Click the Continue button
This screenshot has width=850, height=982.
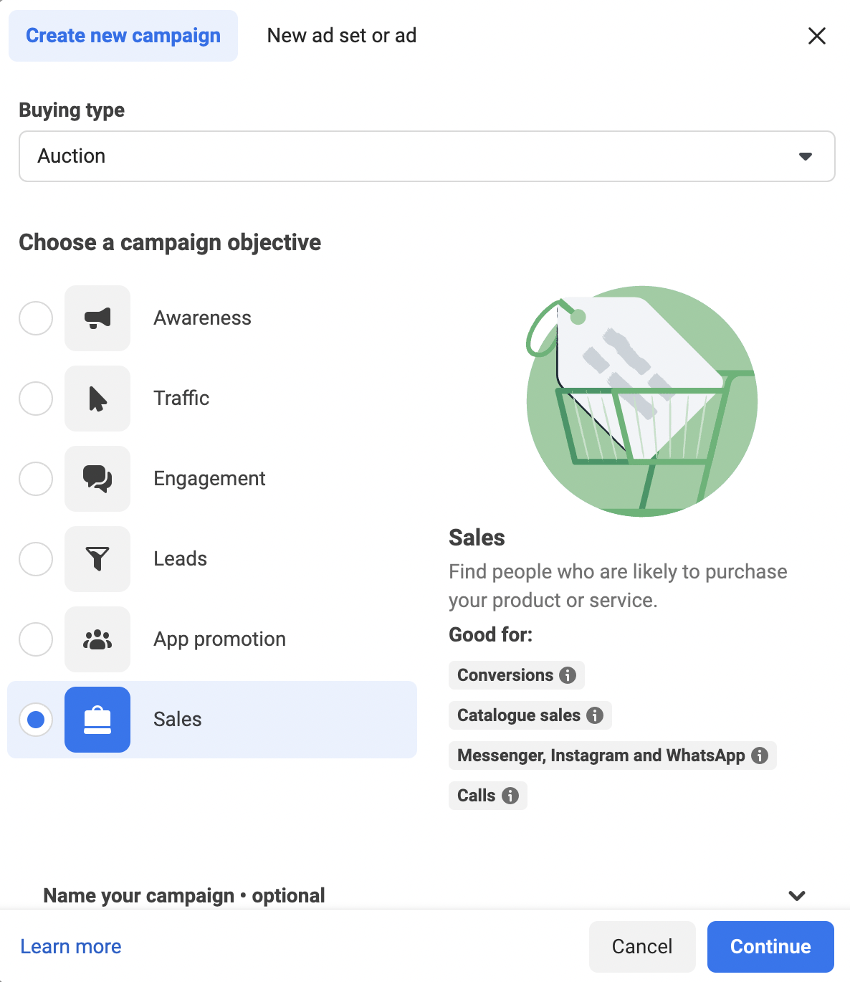point(770,946)
